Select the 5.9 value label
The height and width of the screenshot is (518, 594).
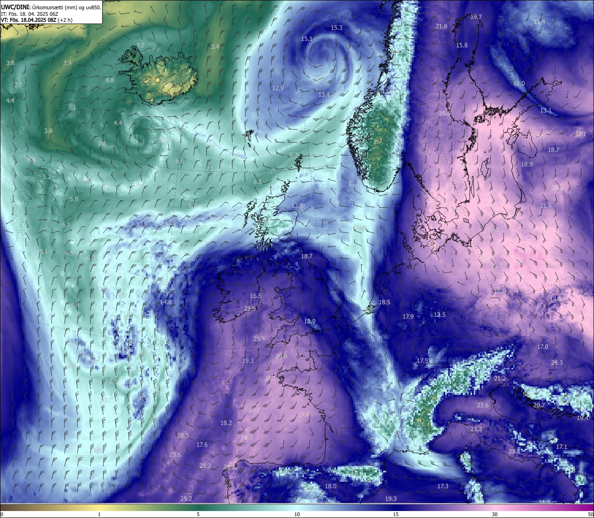click(x=74, y=199)
